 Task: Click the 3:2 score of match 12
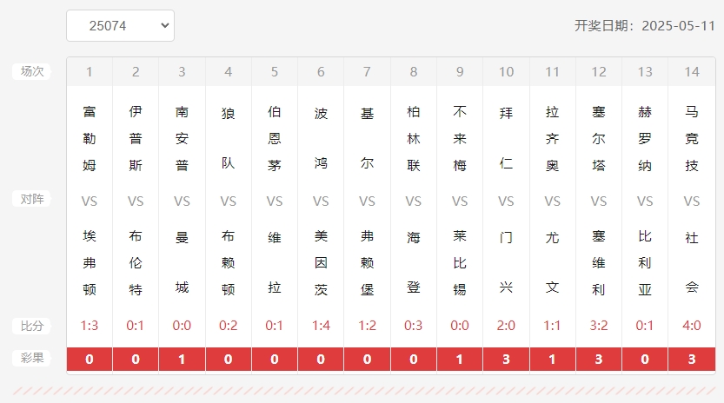[599, 326]
